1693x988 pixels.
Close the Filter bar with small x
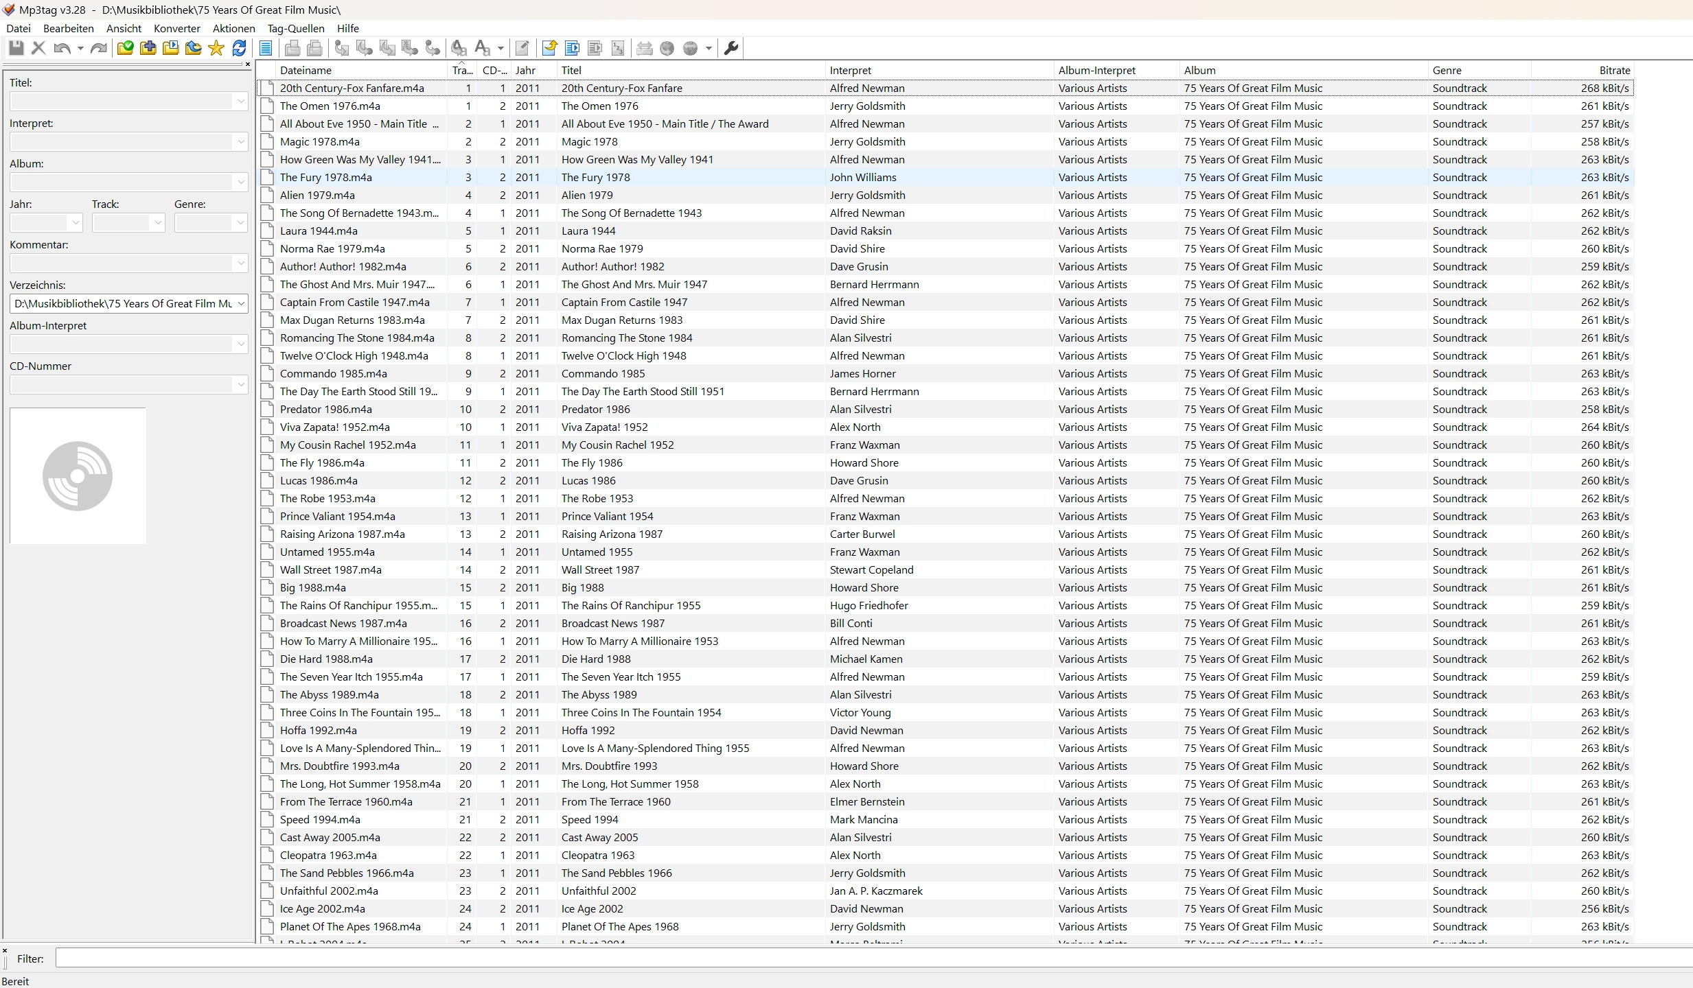[5, 951]
